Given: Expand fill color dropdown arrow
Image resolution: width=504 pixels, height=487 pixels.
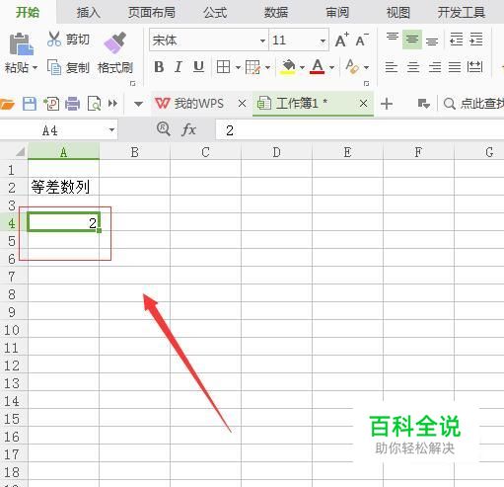Looking at the screenshot, I should pos(302,68).
